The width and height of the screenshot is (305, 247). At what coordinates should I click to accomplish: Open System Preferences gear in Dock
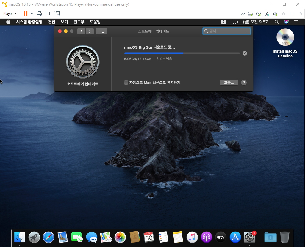click(x=250, y=237)
